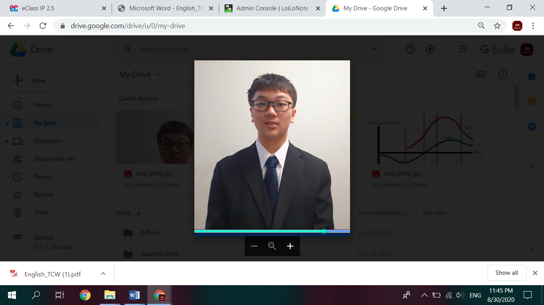Click the Search in Drive field
Image resolution: width=544 pixels, height=305 pixels.
[251, 49]
